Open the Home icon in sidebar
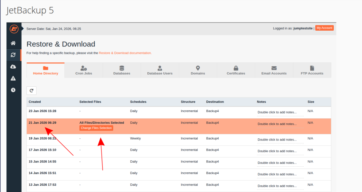This screenshot has width=362, height=192. click(13, 43)
